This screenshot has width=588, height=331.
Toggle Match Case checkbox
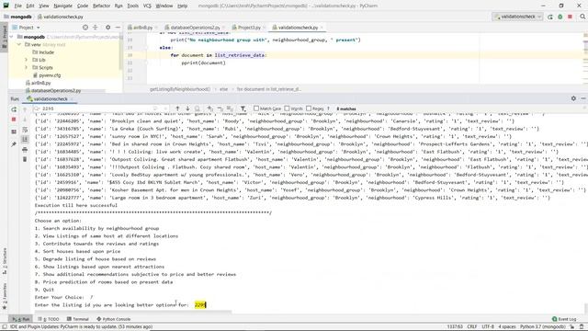pyautogui.click(x=256, y=108)
